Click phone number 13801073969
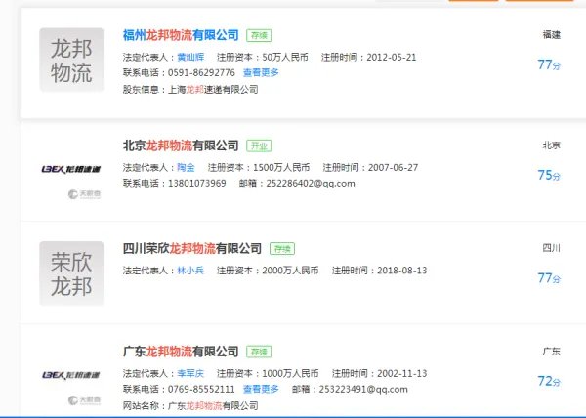The image size is (586, 418). [x=197, y=183]
